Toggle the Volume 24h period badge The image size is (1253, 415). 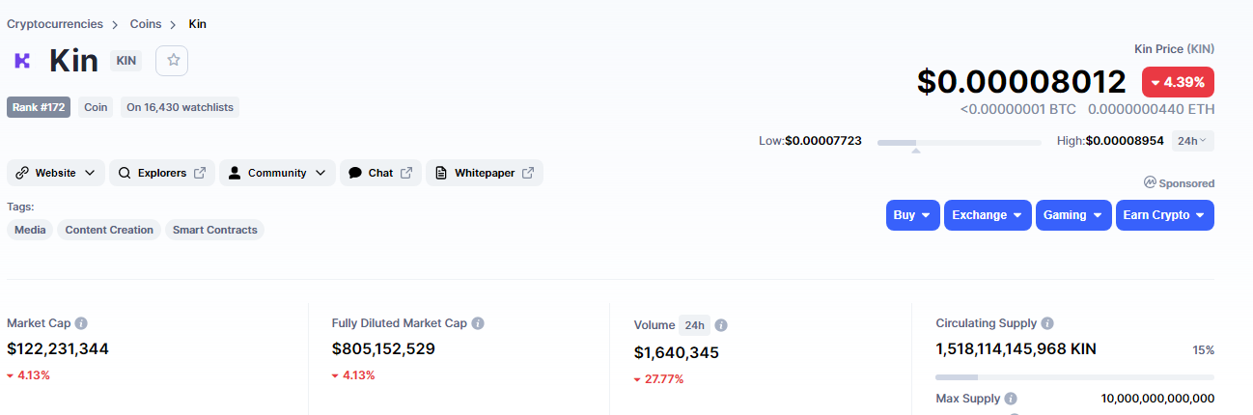tap(693, 325)
